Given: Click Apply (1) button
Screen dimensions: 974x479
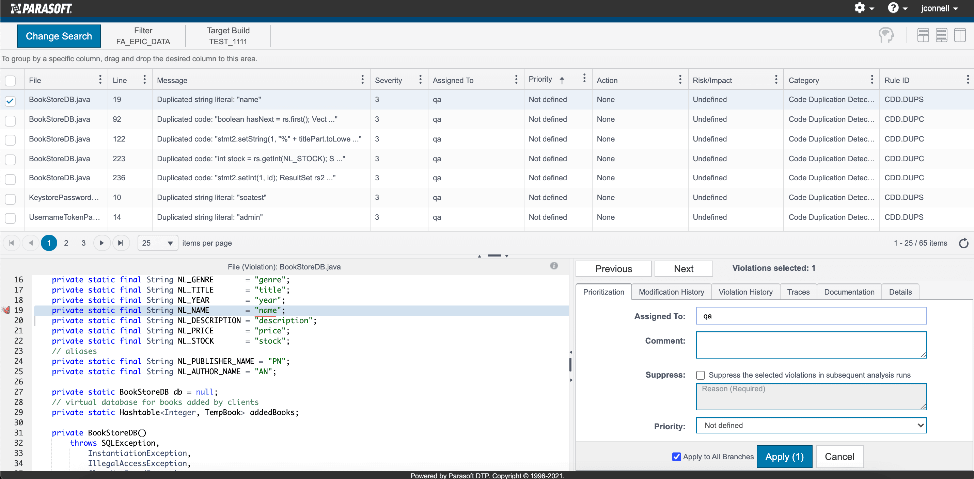Looking at the screenshot, I should click(x=784, y=457).
